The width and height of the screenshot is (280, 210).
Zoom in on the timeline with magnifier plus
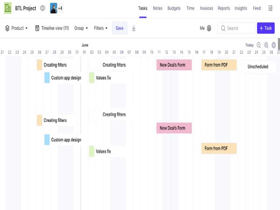266,45
